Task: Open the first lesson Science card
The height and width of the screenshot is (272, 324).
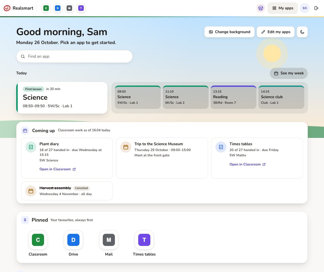Action: point(62,98)
